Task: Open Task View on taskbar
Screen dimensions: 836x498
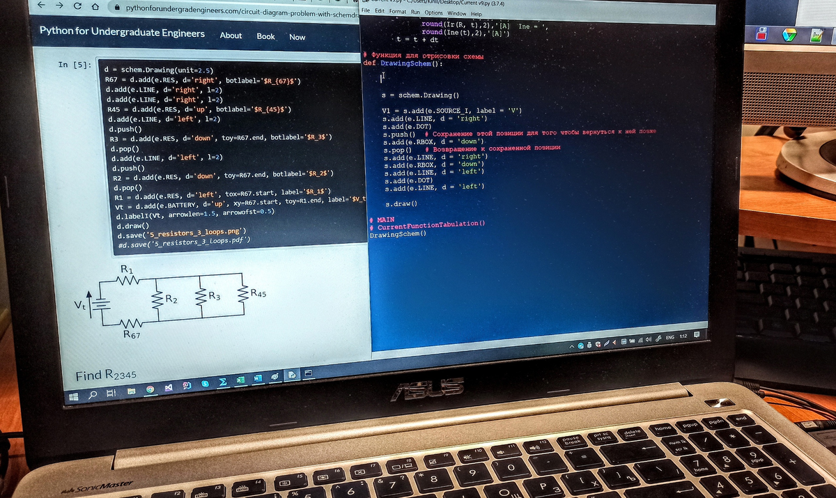Action: click(x=111, y=393)
